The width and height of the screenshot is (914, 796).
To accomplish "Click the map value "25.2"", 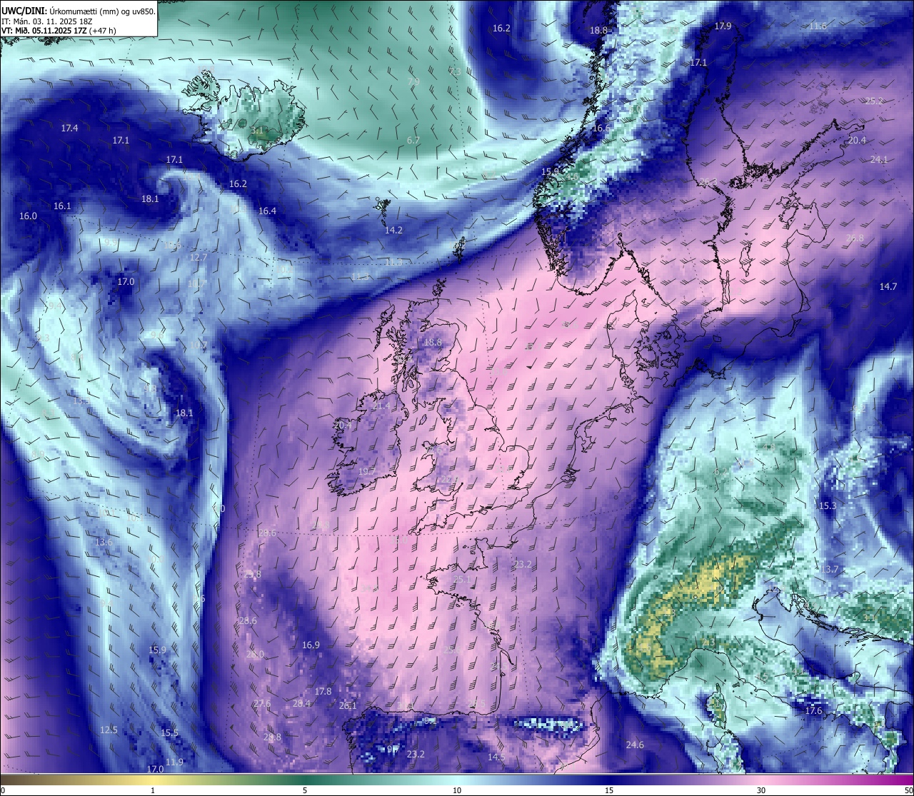I will tap(874, 101).
